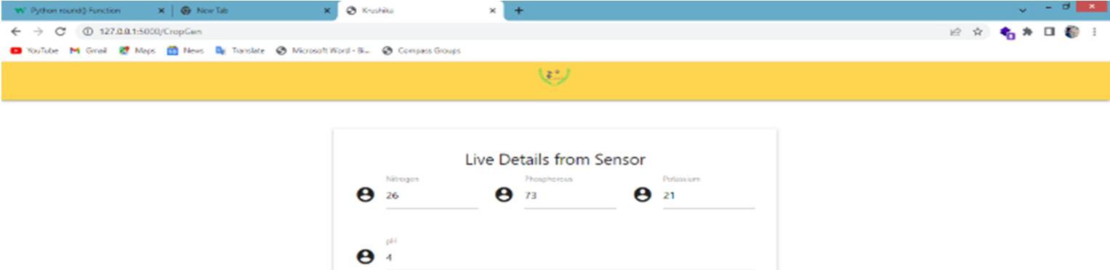
Task: Open the Compass Groups bookmark
Action: coord(421,51)
